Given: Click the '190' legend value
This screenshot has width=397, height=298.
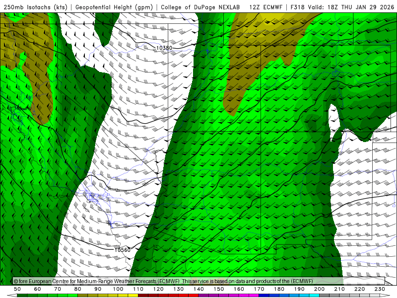Looking at the screenshot, I should [299, 289].
